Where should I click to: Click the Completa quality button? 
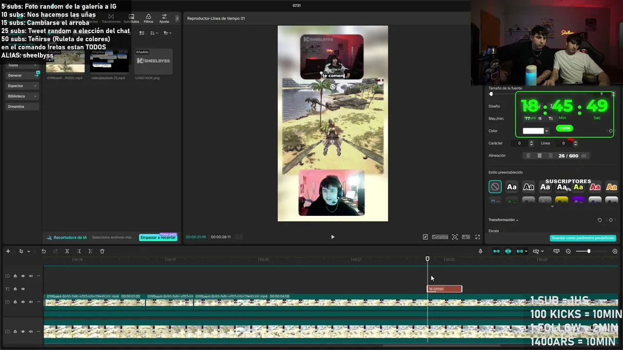pyautogui.click(x=440, y=237)
